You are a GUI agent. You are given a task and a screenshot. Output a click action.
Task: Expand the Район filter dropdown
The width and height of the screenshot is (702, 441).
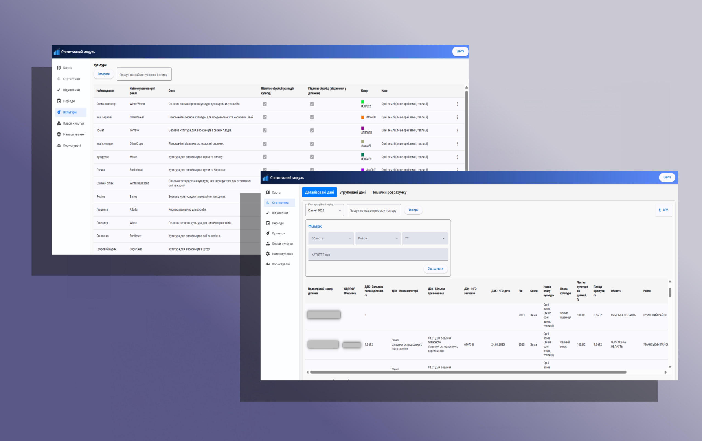point(378,238)
